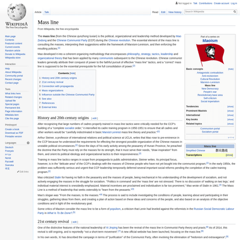This screenshot has width=240, height=240.
Task: Switch language to Deutsch
Action: pyautogui.click(x=9, y=147)
